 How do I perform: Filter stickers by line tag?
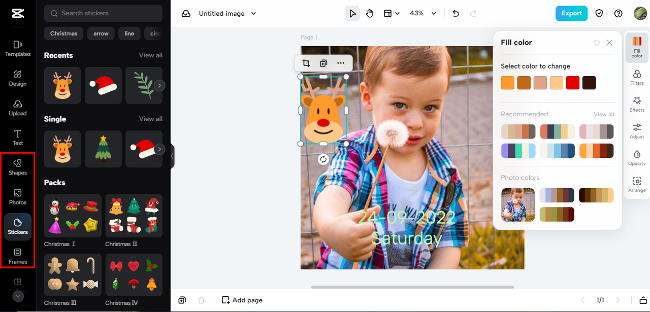pos(129,33)
